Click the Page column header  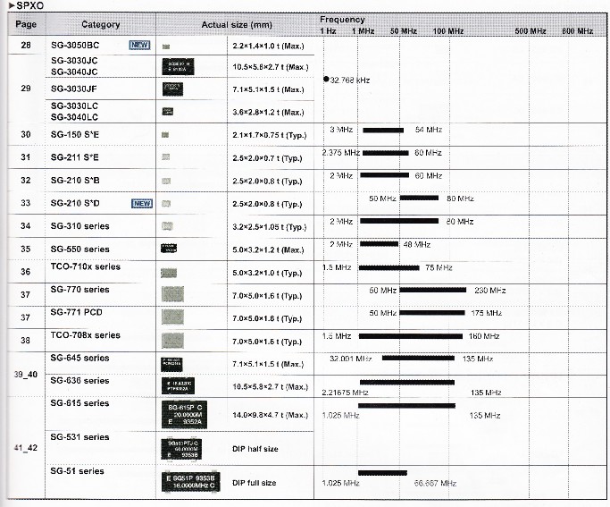[x=26, y=24]
